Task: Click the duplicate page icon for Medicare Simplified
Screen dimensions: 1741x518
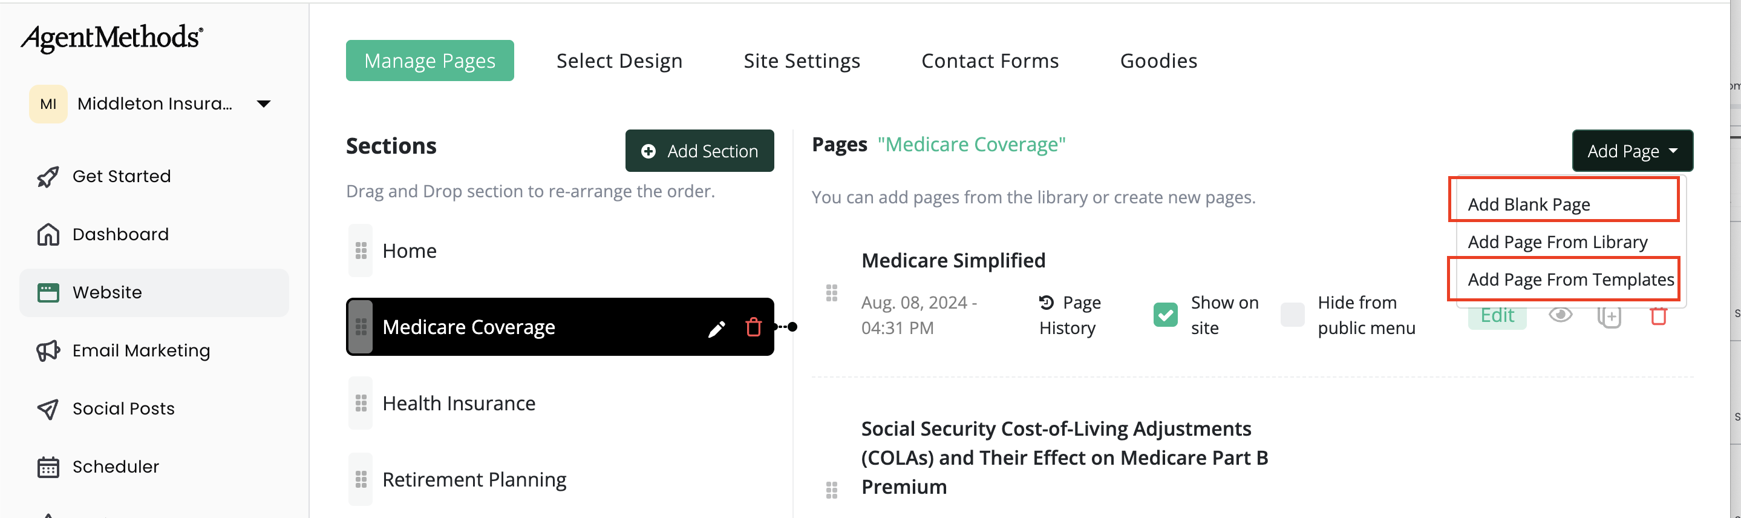Action: [x=1609, y=317]
